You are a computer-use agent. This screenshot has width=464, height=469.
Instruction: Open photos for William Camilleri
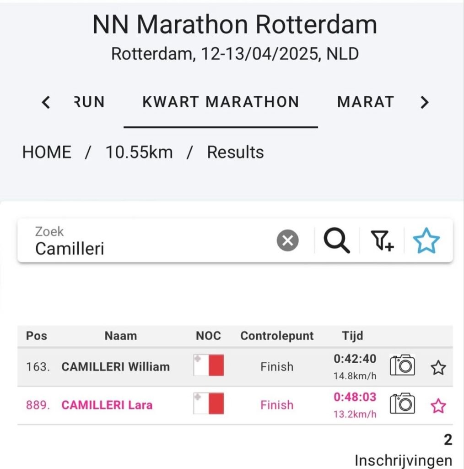402,365
